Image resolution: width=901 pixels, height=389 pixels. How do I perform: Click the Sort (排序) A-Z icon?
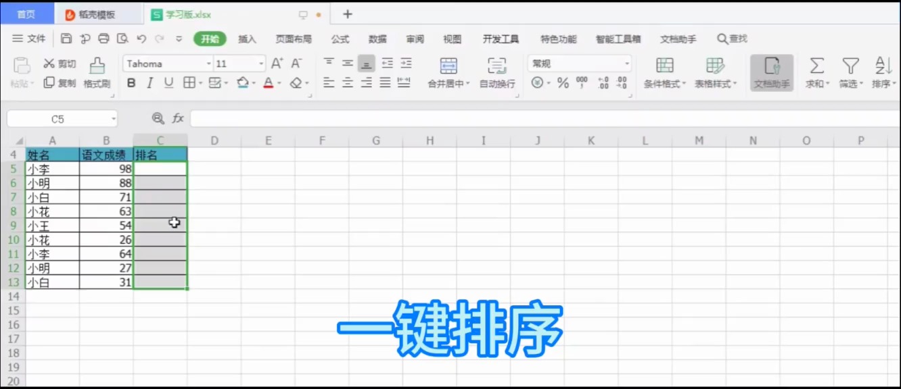(883, 66)
